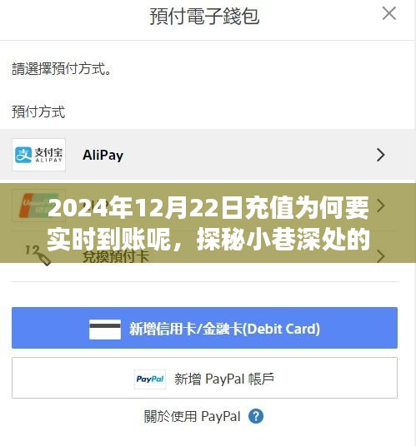This screenshot has width=416, height=446.
Task: Add credit card via 新增信用卡/金融卡 button
Action: tap(204, 328)
